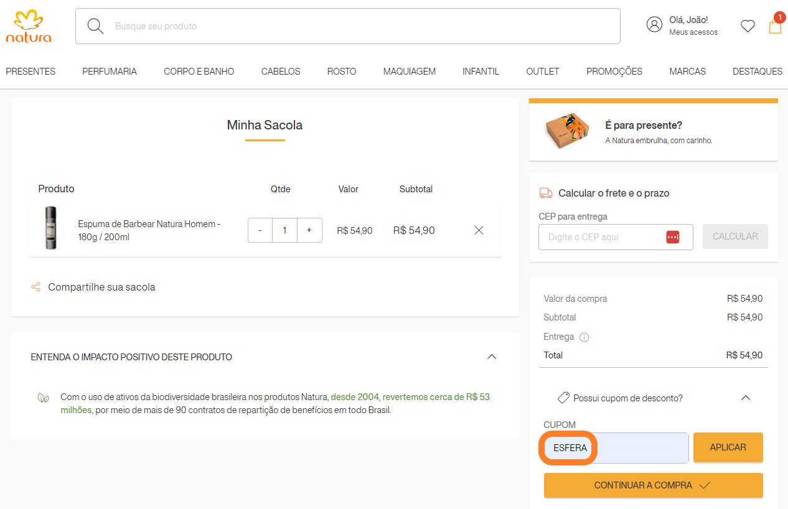Open the Infantil menu
The width and height of the screenshot is (788, 509).
click(x=481, y=72)
